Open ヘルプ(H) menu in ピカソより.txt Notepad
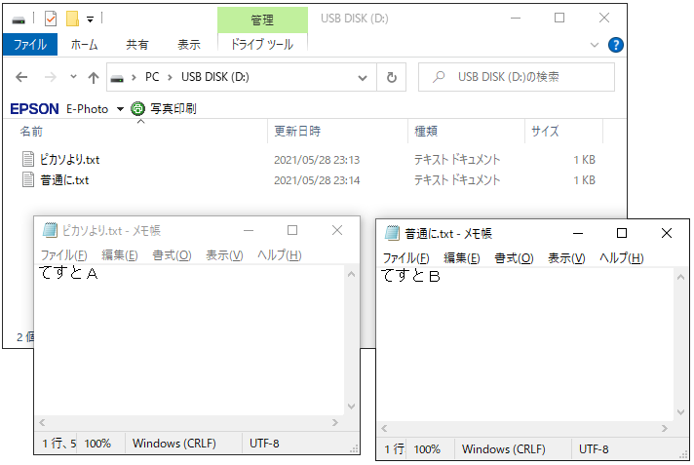 (x=280, y=255)
